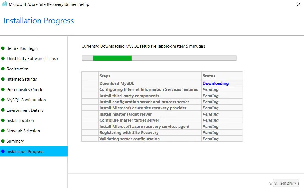
Task: Select the Prerequisites Check step
Action: click(25, 89)
